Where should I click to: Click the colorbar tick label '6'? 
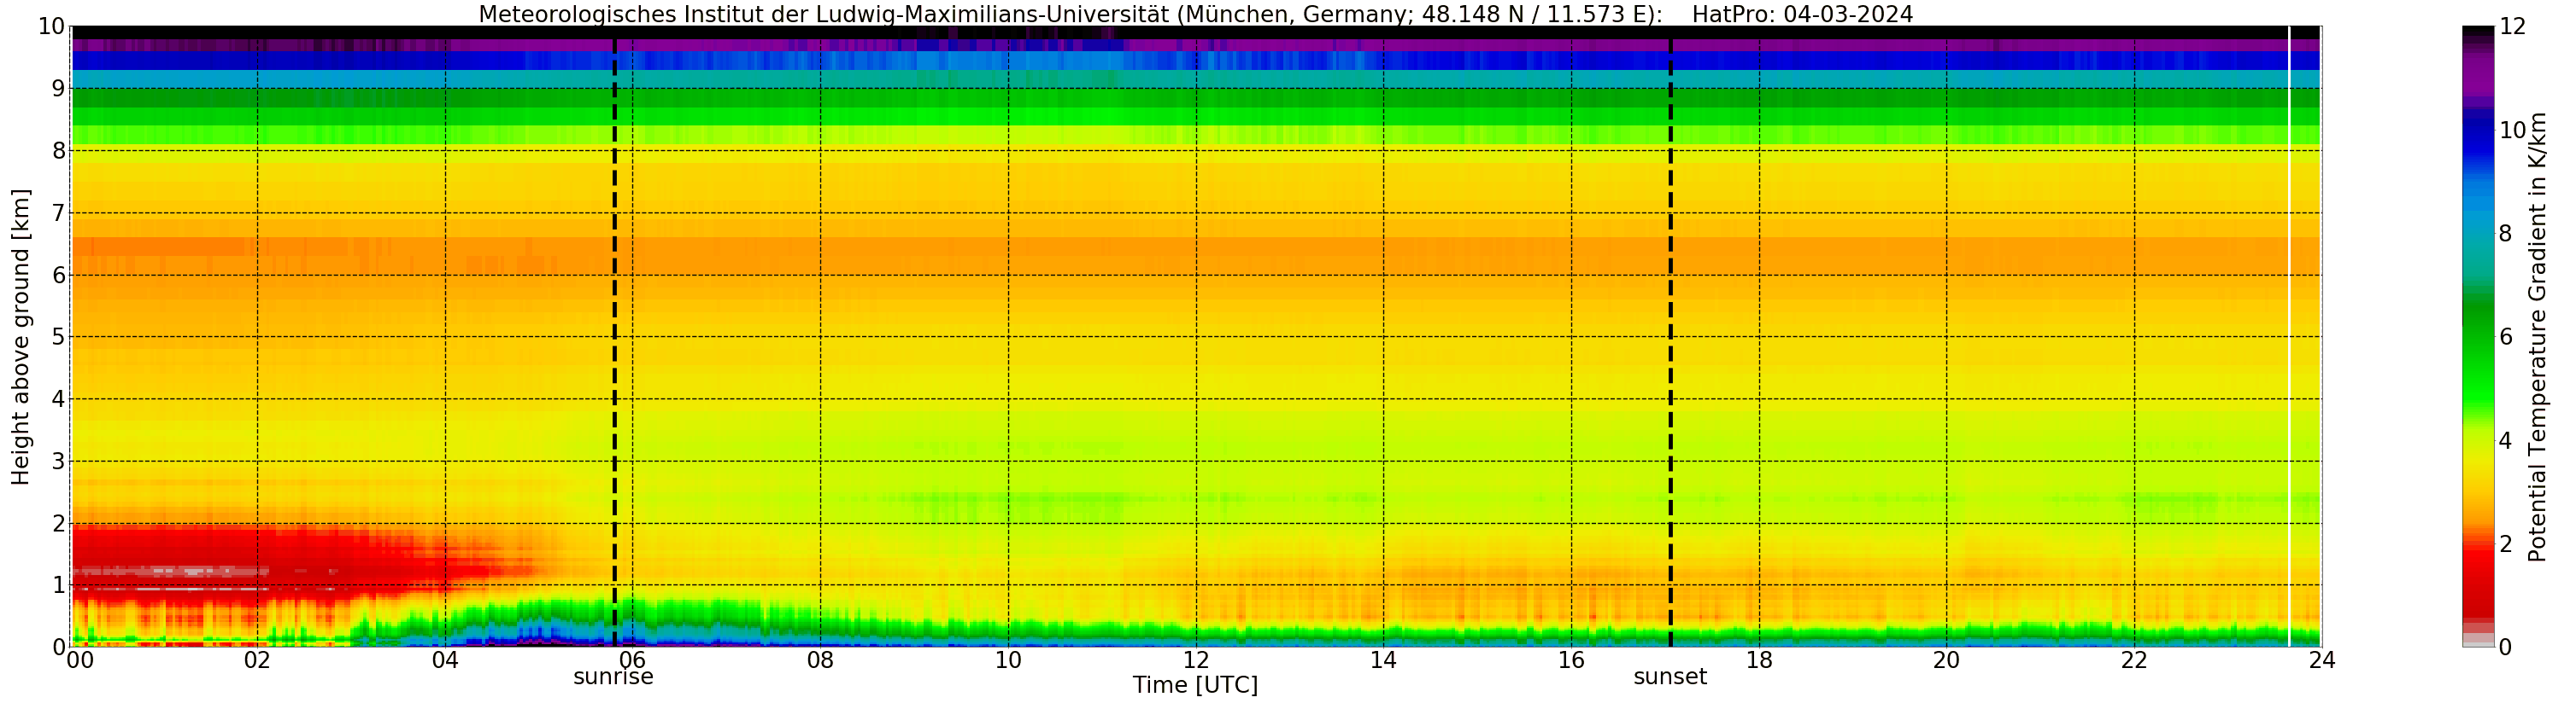2505,336
